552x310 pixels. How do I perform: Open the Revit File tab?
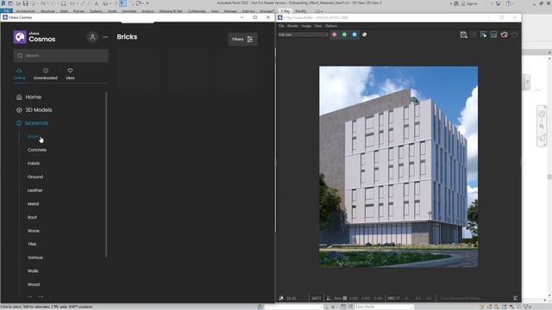(6, 11)
